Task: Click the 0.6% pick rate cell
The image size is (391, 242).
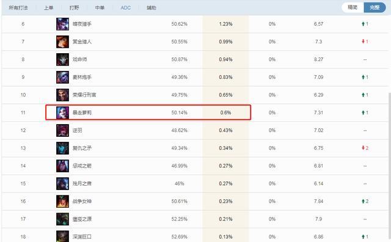Action: [x=225, y=112]
